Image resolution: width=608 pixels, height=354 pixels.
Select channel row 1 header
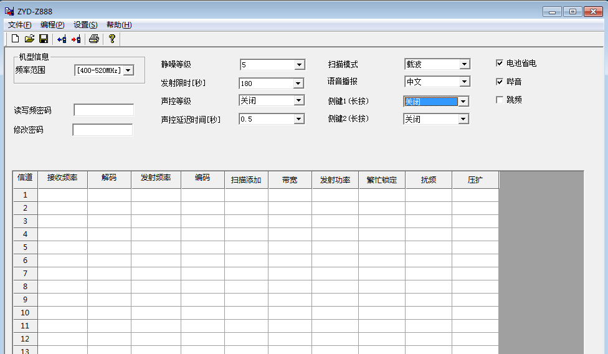click(26, 195)
